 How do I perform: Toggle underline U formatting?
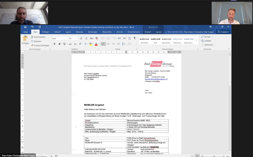pos(64,44)
